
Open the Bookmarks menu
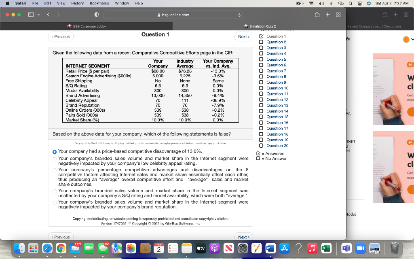tap(99, 3)
